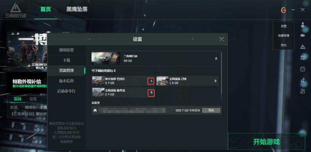Click the video camera sidebar icon
This screenshot has height=152, width=311.
[x=303, y=36]
